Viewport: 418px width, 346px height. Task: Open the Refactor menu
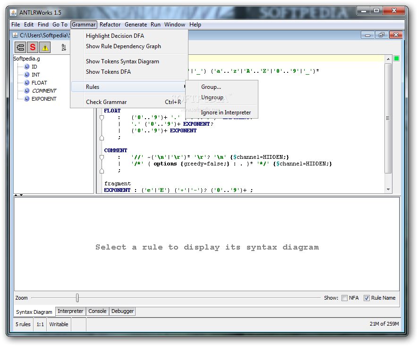coord(110,25)
